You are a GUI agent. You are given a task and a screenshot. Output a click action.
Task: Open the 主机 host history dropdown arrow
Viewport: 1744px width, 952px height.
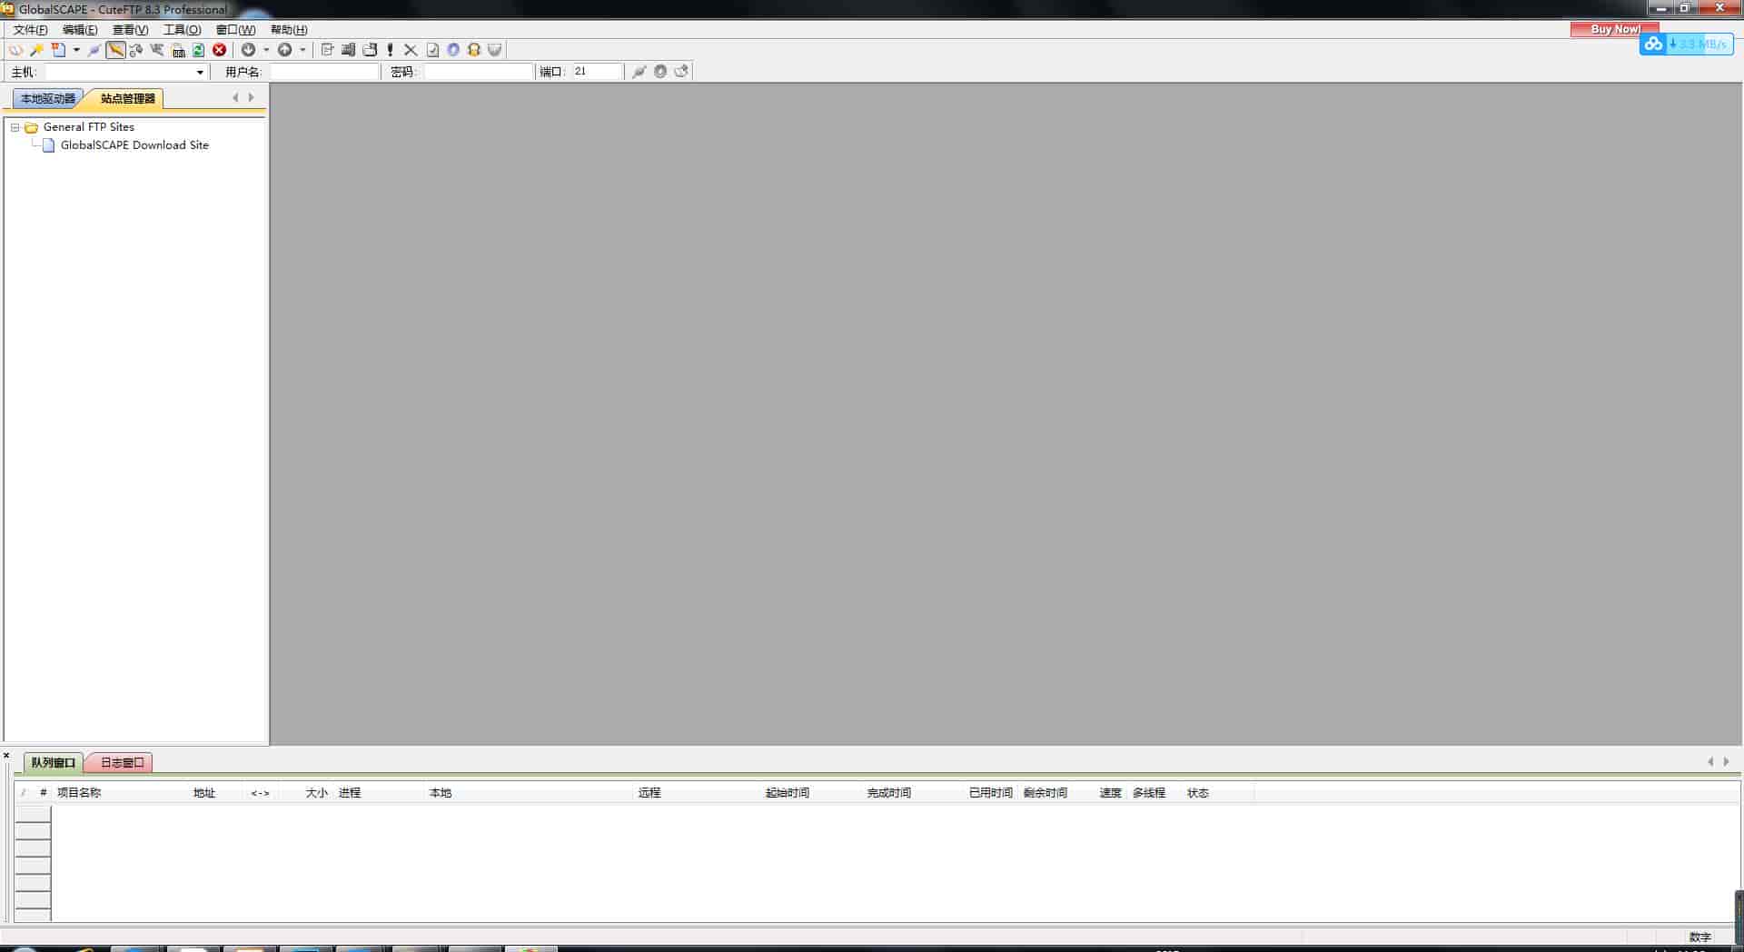199,72
